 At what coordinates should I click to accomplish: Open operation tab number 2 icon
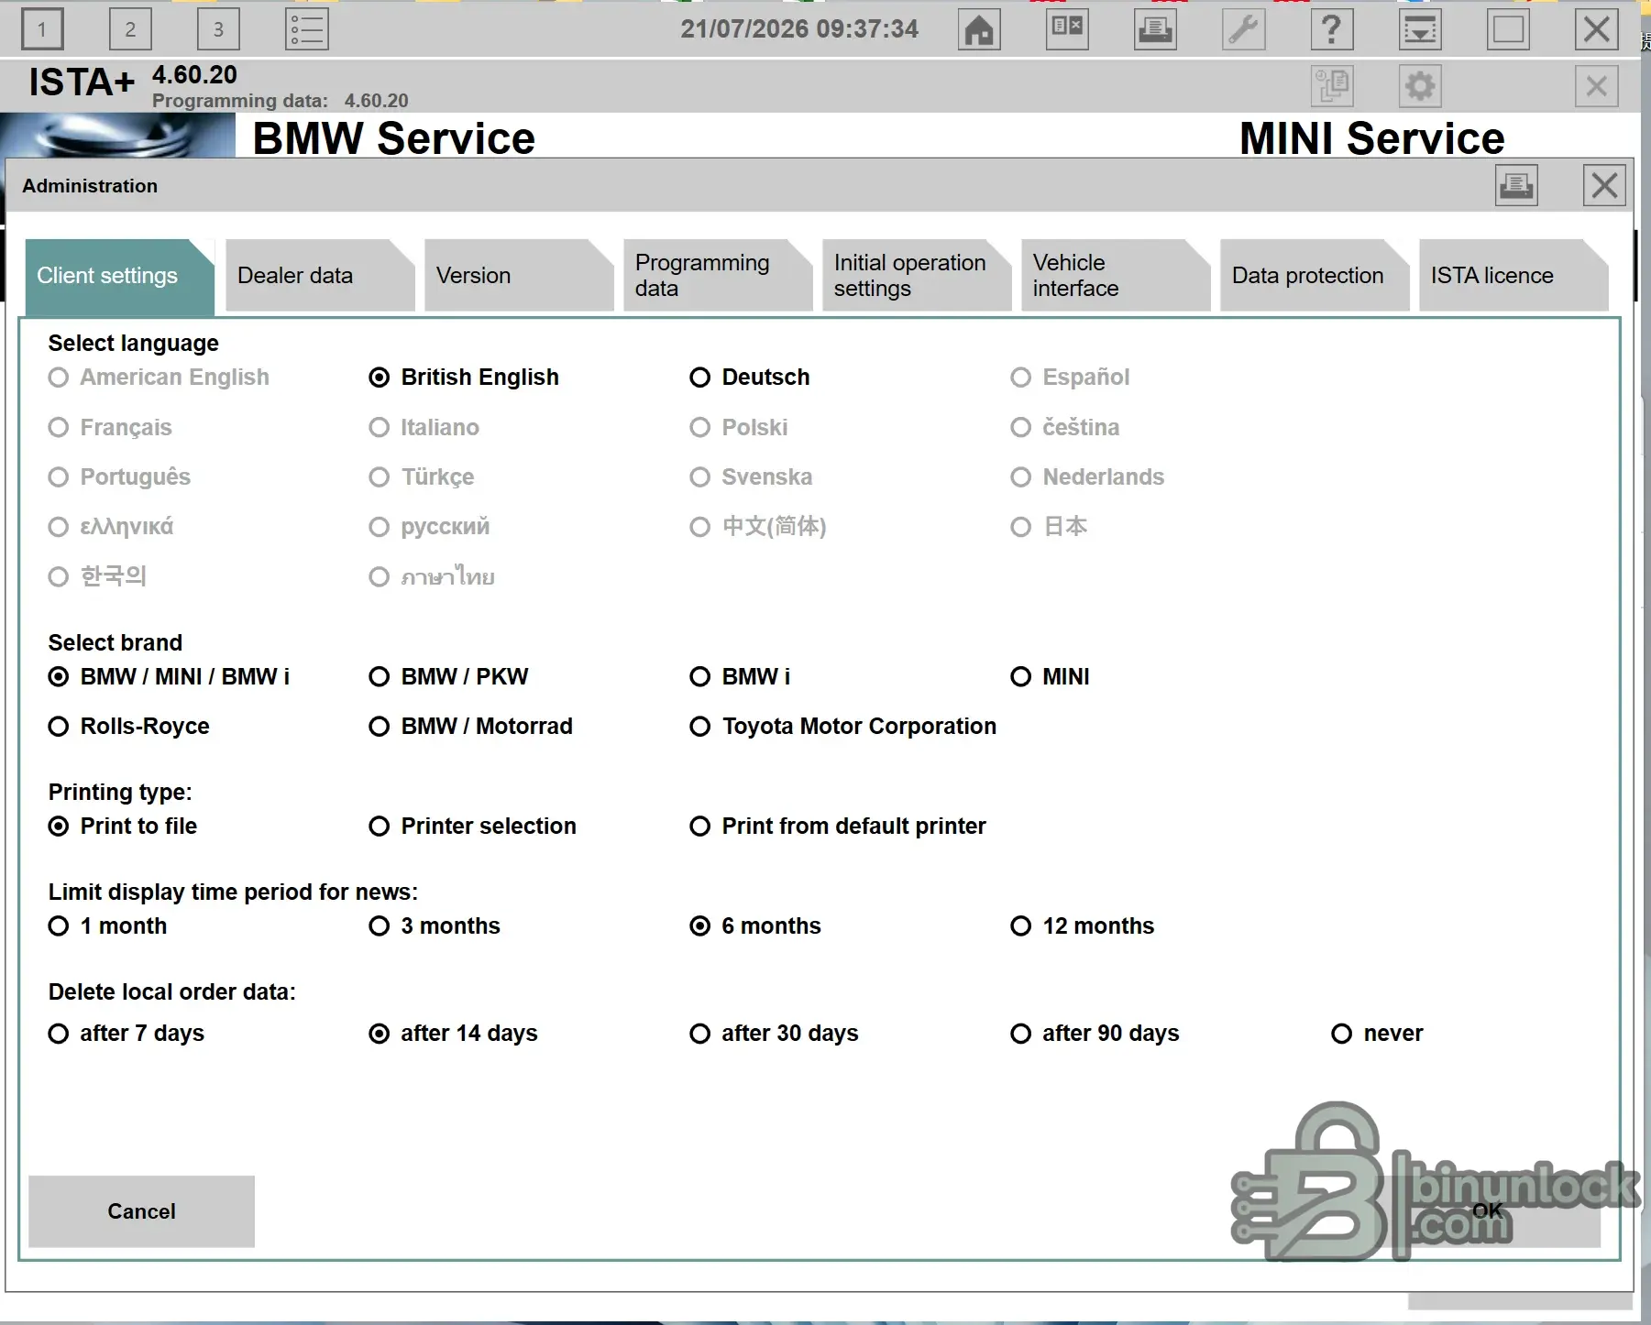point(130,29)
